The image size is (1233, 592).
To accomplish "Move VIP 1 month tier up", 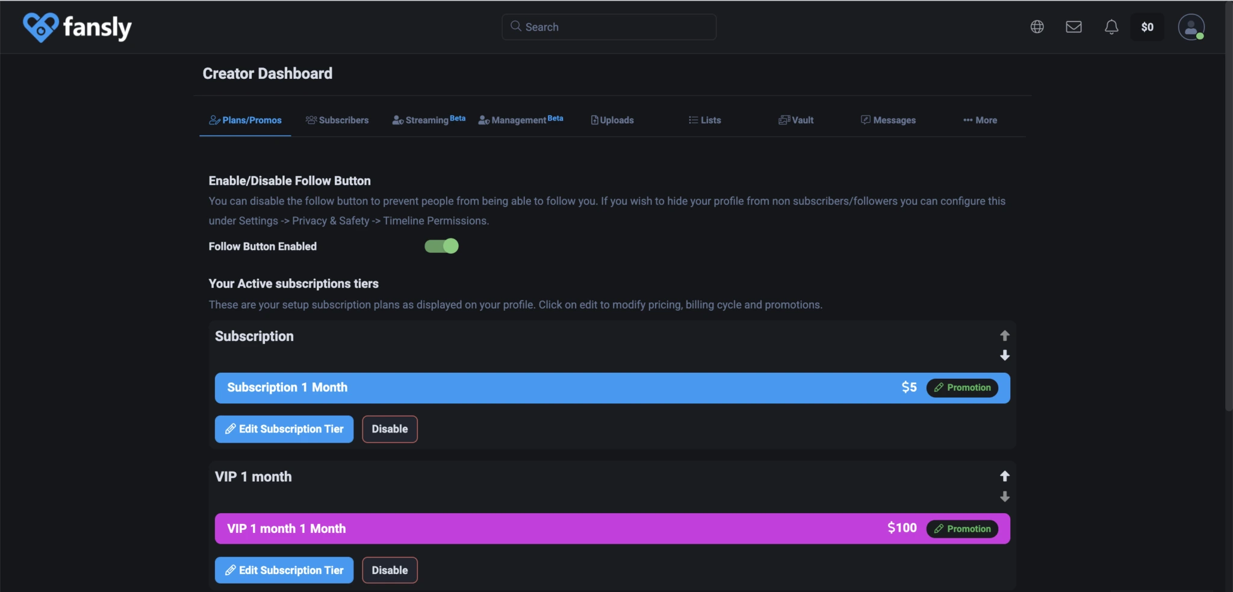I will point(1004,476).
